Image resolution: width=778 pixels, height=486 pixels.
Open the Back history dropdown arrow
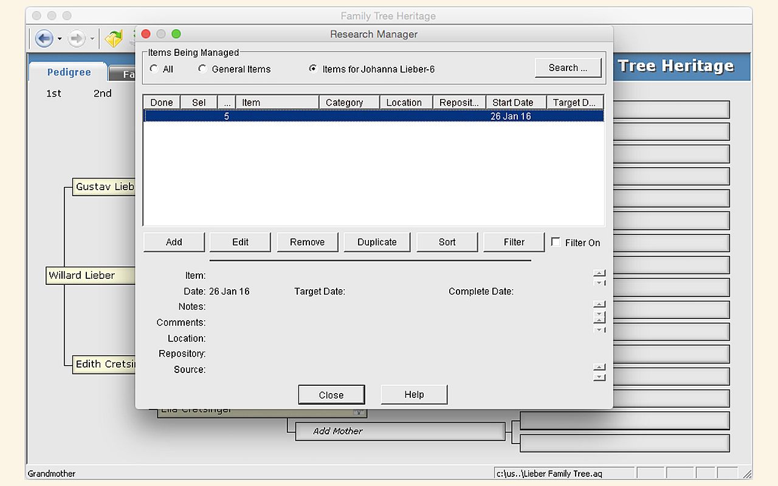click(60, 39)
